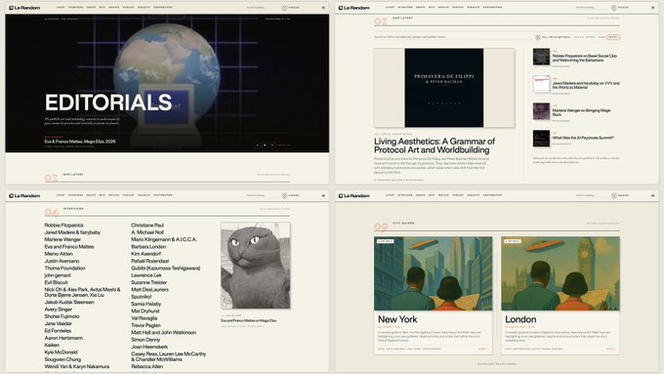
Task: Open the hamburger menu above the Editorials hero
Action: 323,8
